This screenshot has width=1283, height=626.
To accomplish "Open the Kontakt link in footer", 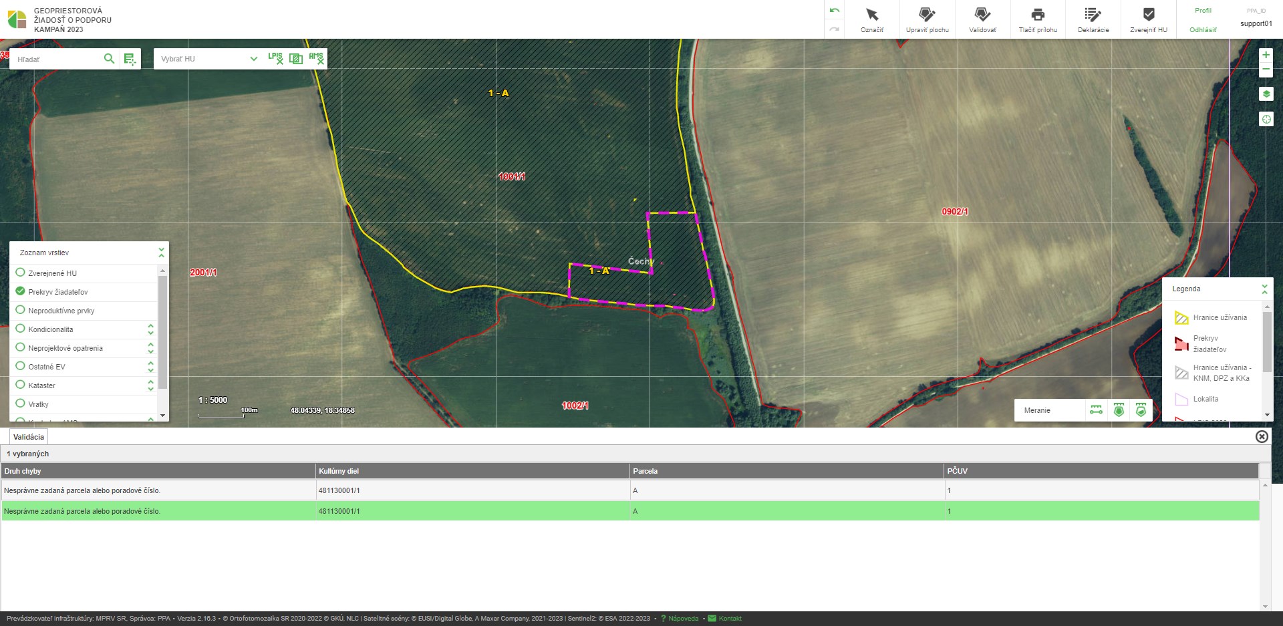I will (x=730, y=619).
